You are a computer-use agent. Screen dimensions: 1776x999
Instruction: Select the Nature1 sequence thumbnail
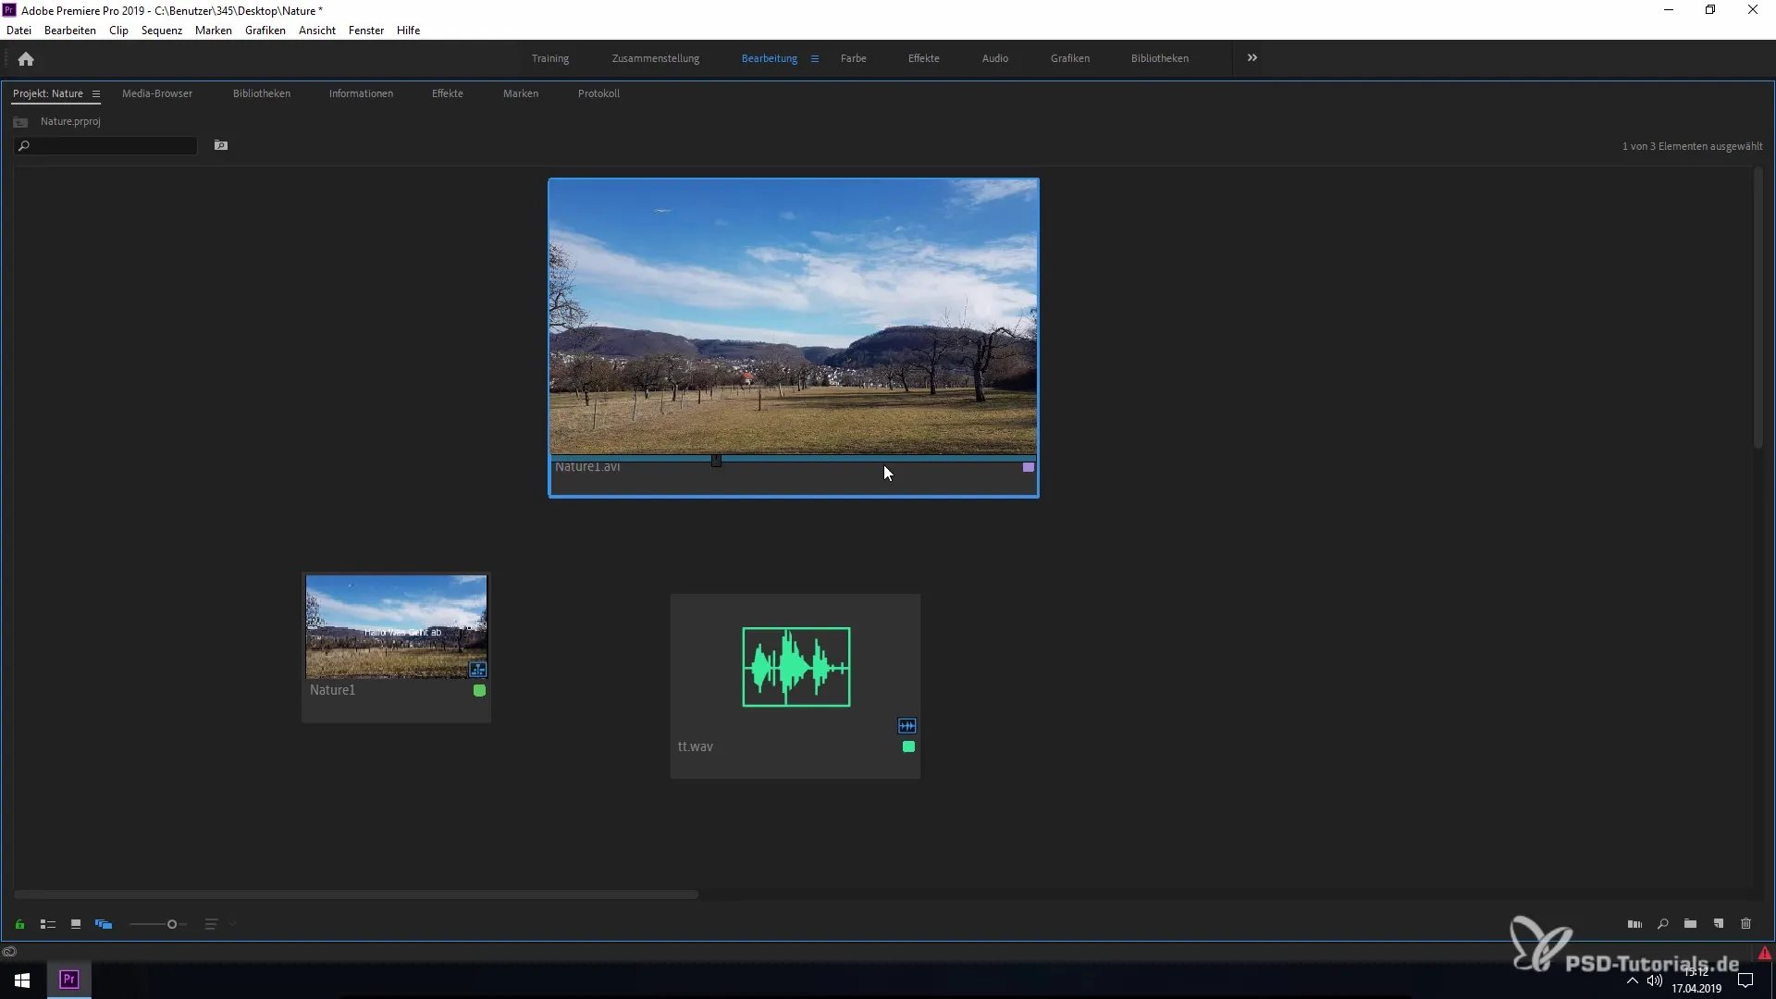(397, 626)
